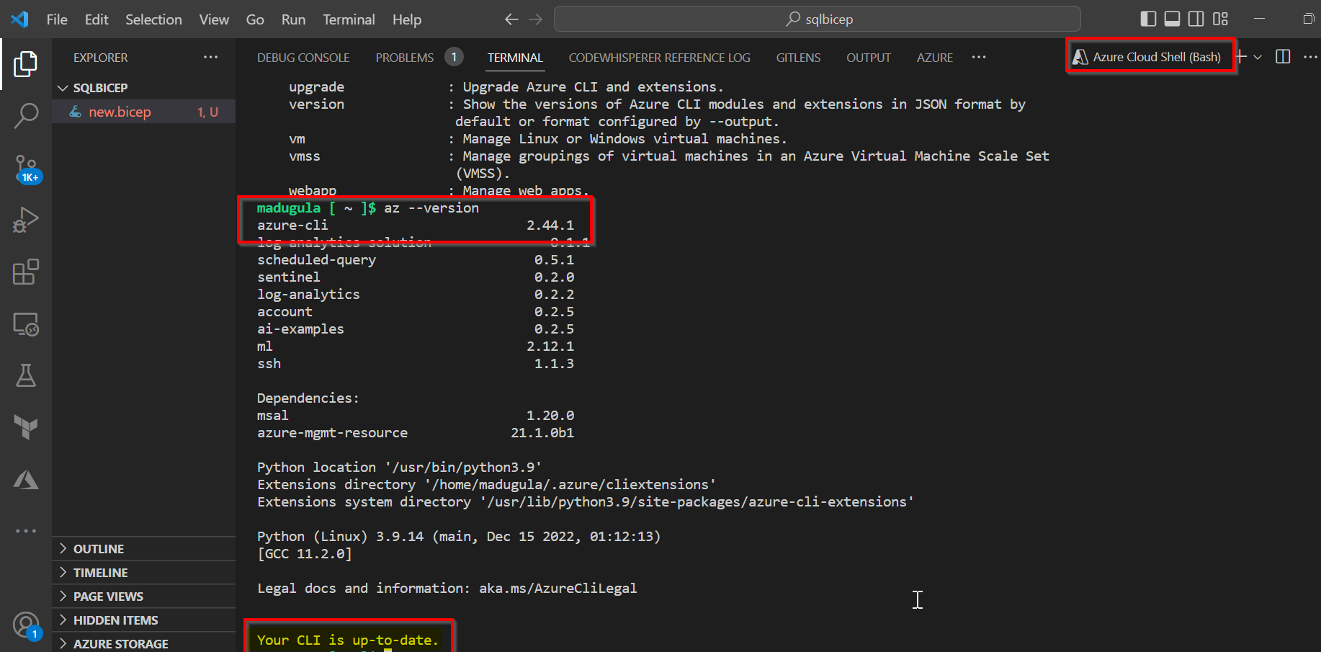Click the VS Code logo icon
1321x652 pixels.
point(19,19)
